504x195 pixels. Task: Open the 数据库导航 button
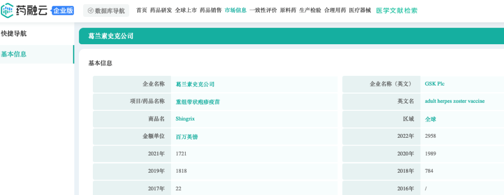(106, 11)
